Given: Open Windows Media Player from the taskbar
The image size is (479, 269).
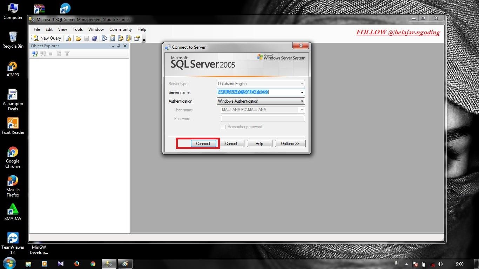Looking at the screenshot, I should point(45,264).
